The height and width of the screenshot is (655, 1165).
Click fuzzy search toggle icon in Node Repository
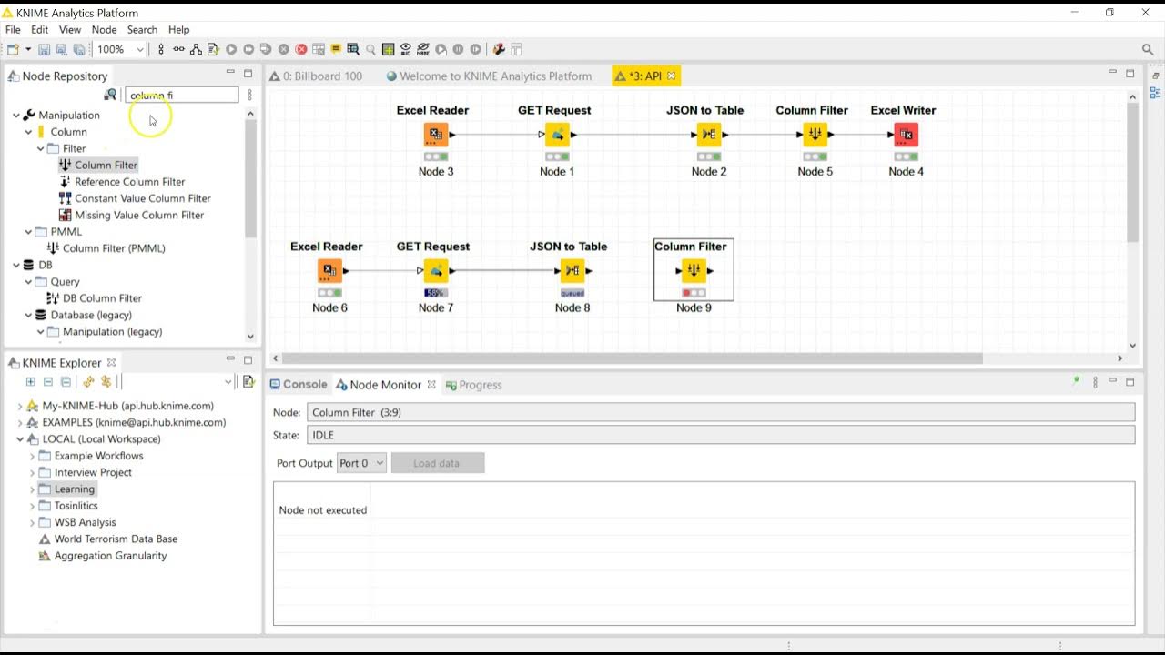(110, 95)
